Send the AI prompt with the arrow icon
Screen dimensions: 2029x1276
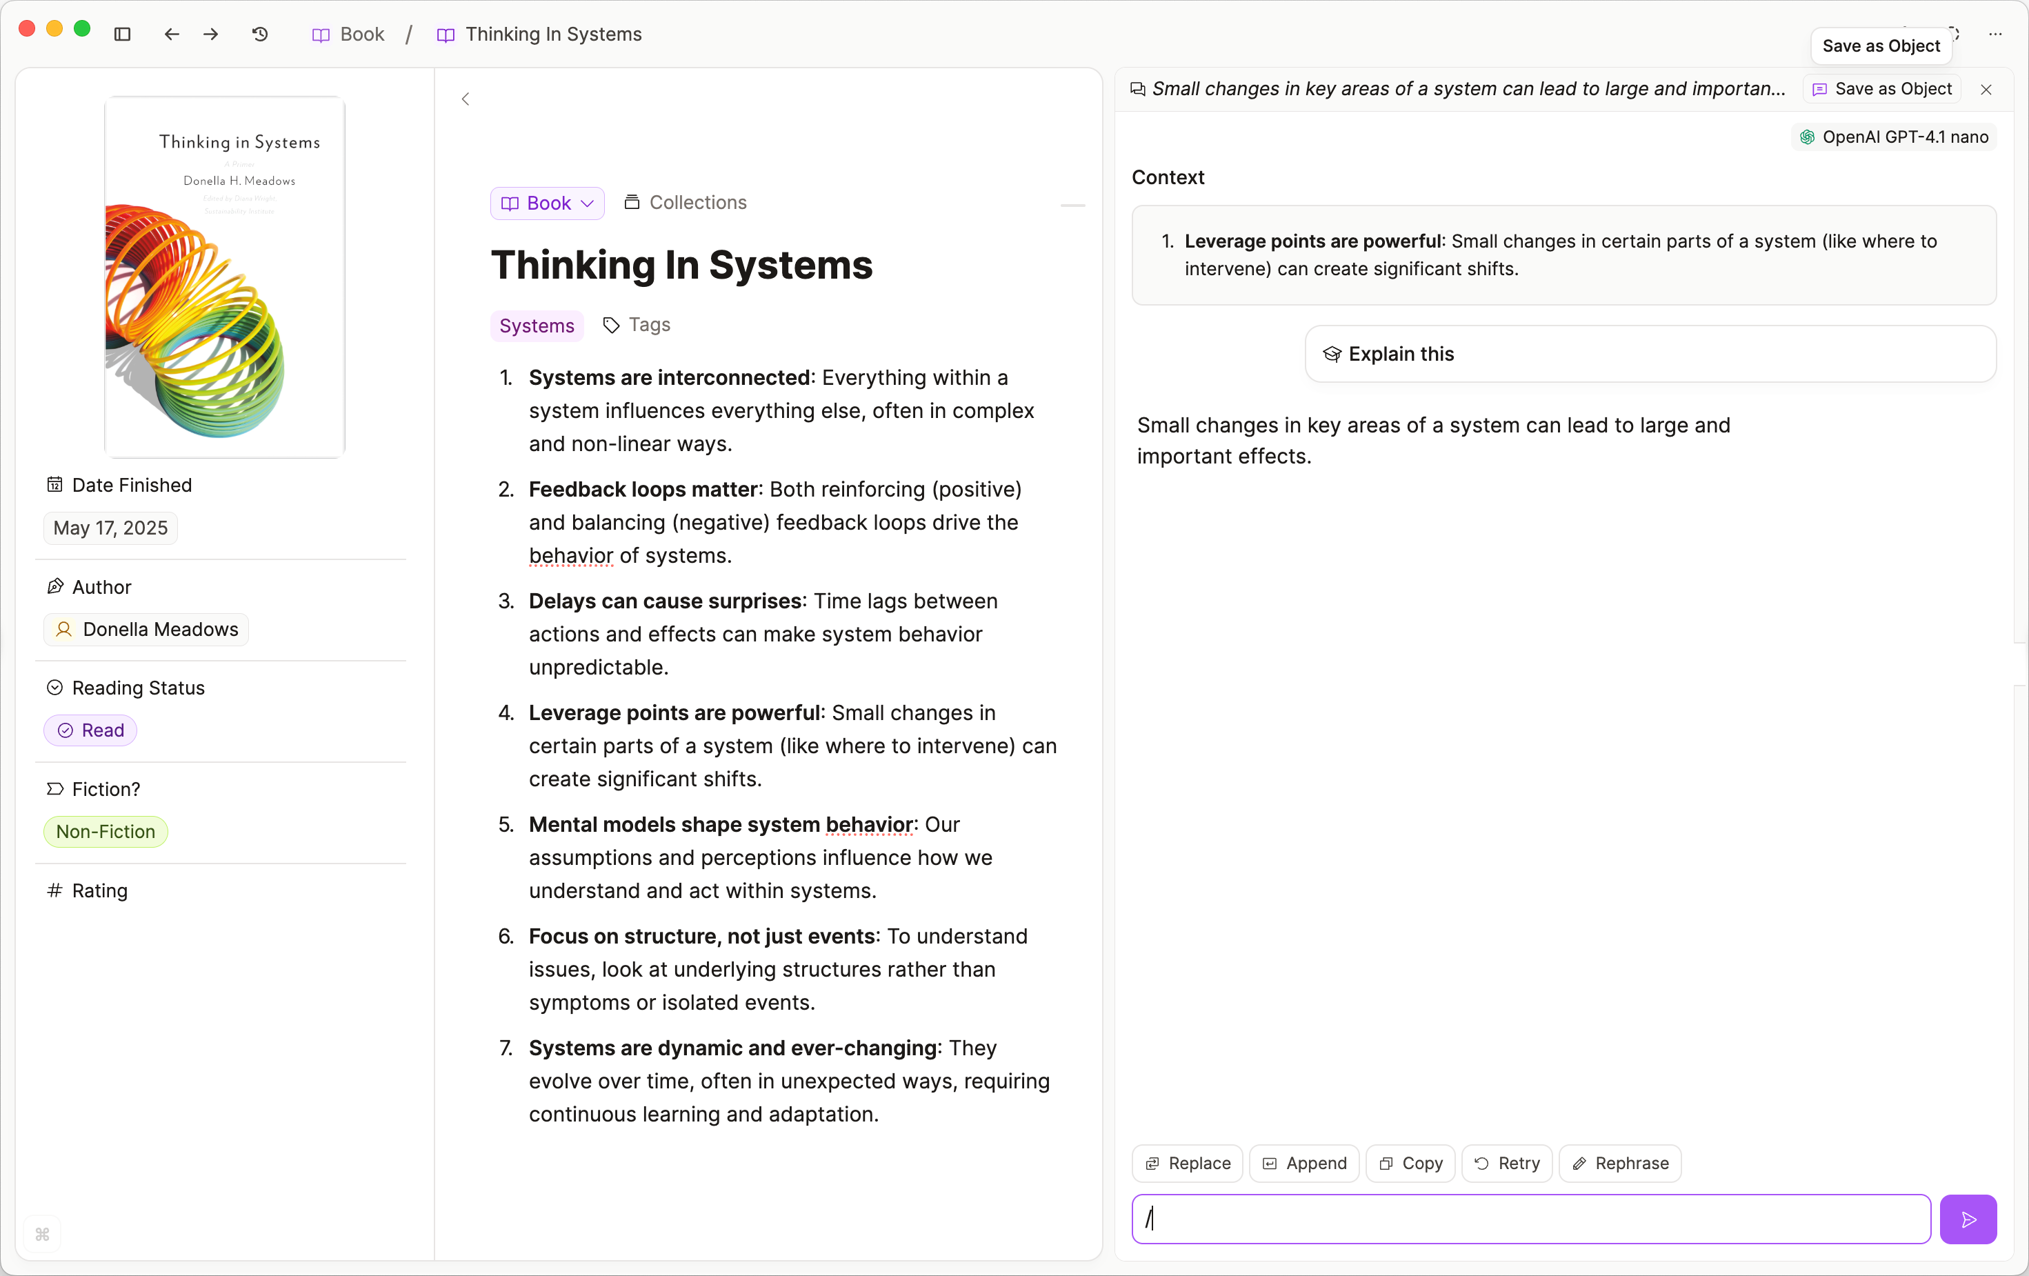(1968, 1219)
